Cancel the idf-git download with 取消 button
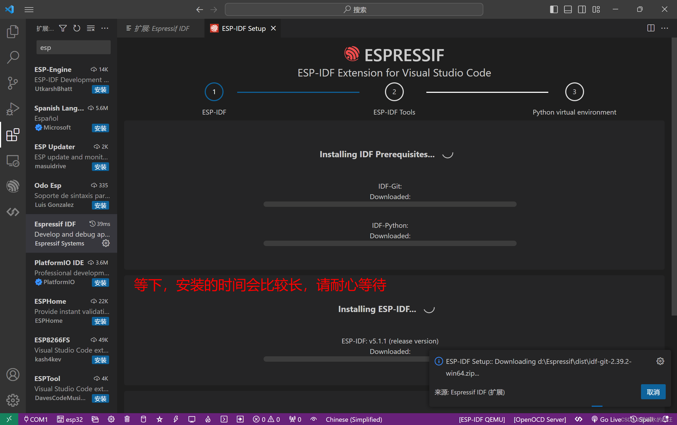The height and width of the screenshot is (425, 677). click(653, 392)
